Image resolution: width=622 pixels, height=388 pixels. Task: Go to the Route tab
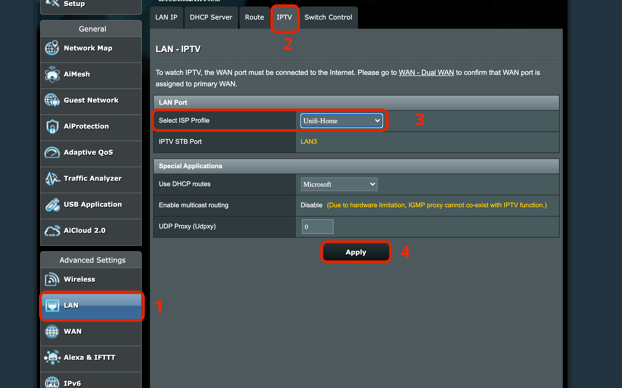point(254,17)
